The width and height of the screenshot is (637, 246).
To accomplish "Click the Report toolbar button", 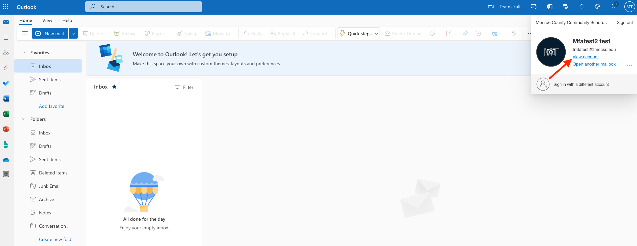I will pos(155,34).
